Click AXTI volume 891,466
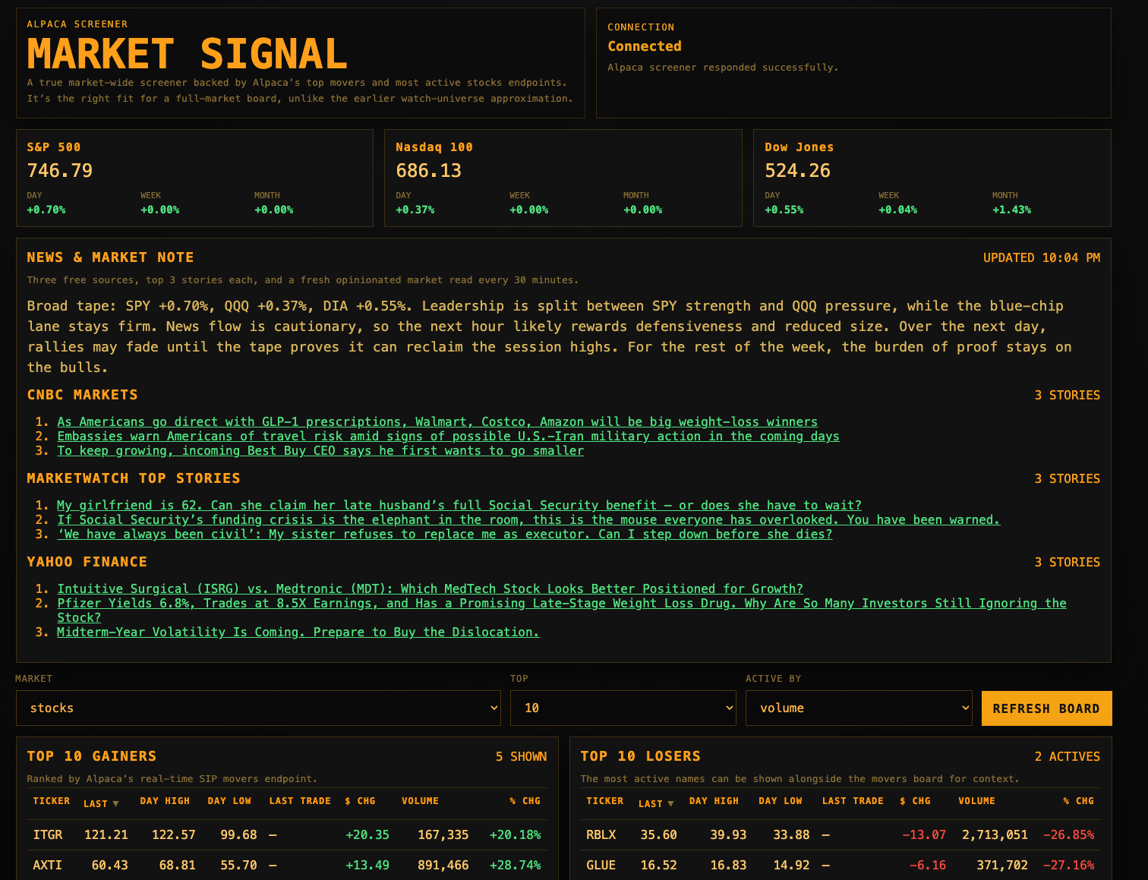 [x=443, y=866]
